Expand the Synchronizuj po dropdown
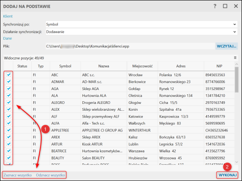242x181 pixels. coord(141,25)
